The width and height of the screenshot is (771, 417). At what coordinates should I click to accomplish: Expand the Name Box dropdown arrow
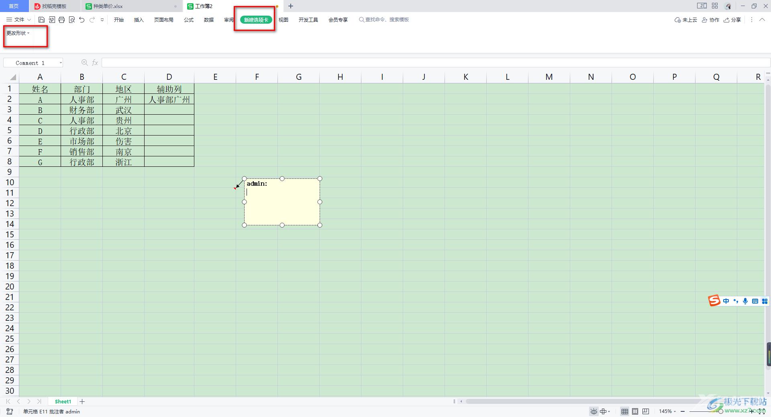tap(61, 63)
